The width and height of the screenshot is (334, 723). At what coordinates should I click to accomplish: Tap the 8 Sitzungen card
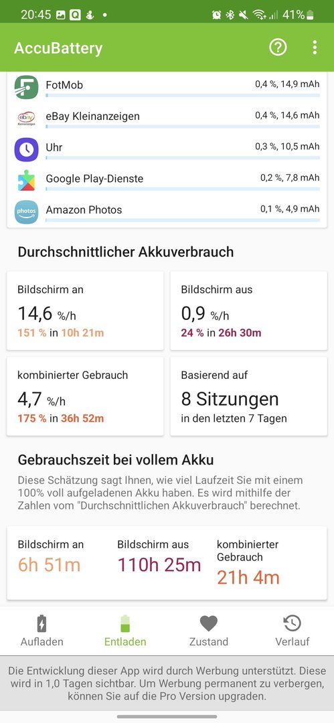click(248, 396)
